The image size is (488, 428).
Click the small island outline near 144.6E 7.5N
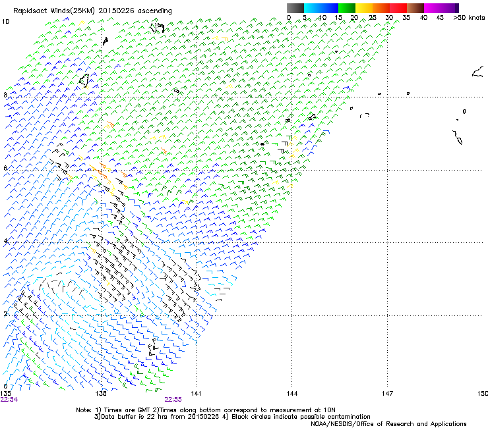[x=312, y=117]
